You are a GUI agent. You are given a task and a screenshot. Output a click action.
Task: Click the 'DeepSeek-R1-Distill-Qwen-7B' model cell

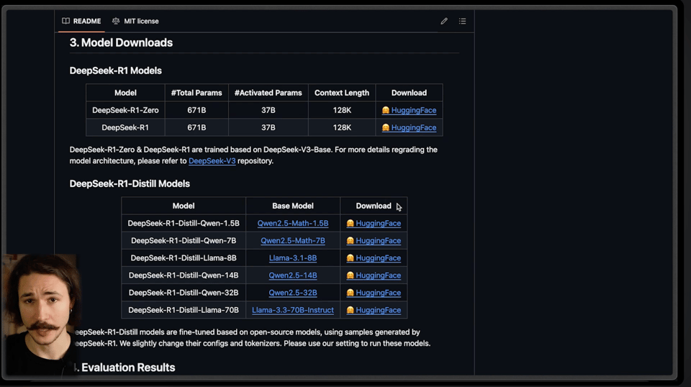pyautogui.click(x=184, y=241)
